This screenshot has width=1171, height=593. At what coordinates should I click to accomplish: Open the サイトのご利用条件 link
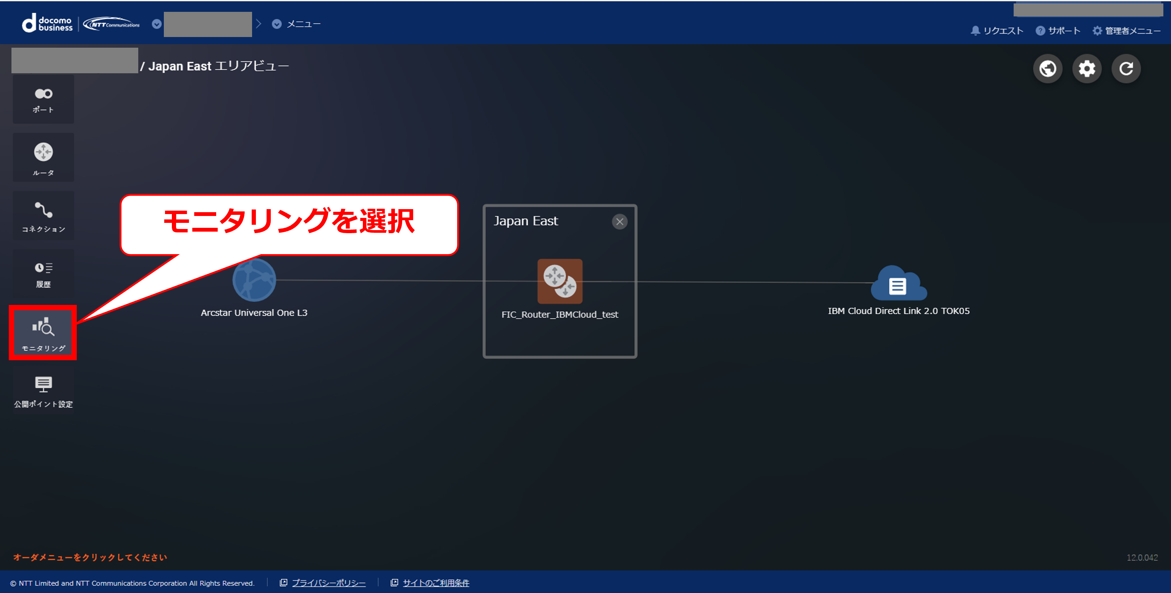point(435,583)
